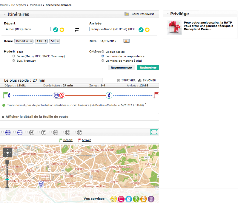Open the Privilège Disneyland anniversary offer
This screenshot has width=238, height=203.
click(x=208, y=26)
